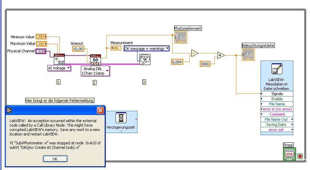This screenshot has height=170, width=310.
Task: Click the Verzögerungszeit hourglass icon
Action: point(121,118)
